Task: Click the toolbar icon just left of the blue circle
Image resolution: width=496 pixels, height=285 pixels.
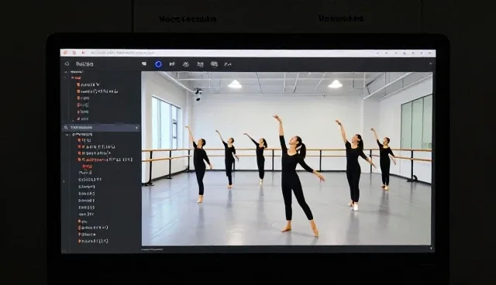Action: tap(144, 64)
